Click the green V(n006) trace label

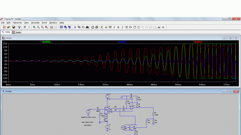(x=46, y=42)
